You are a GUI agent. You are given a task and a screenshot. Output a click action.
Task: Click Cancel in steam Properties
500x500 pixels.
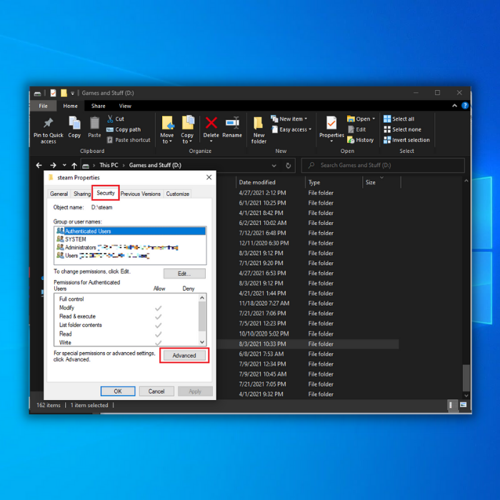[x=156, y=391]
